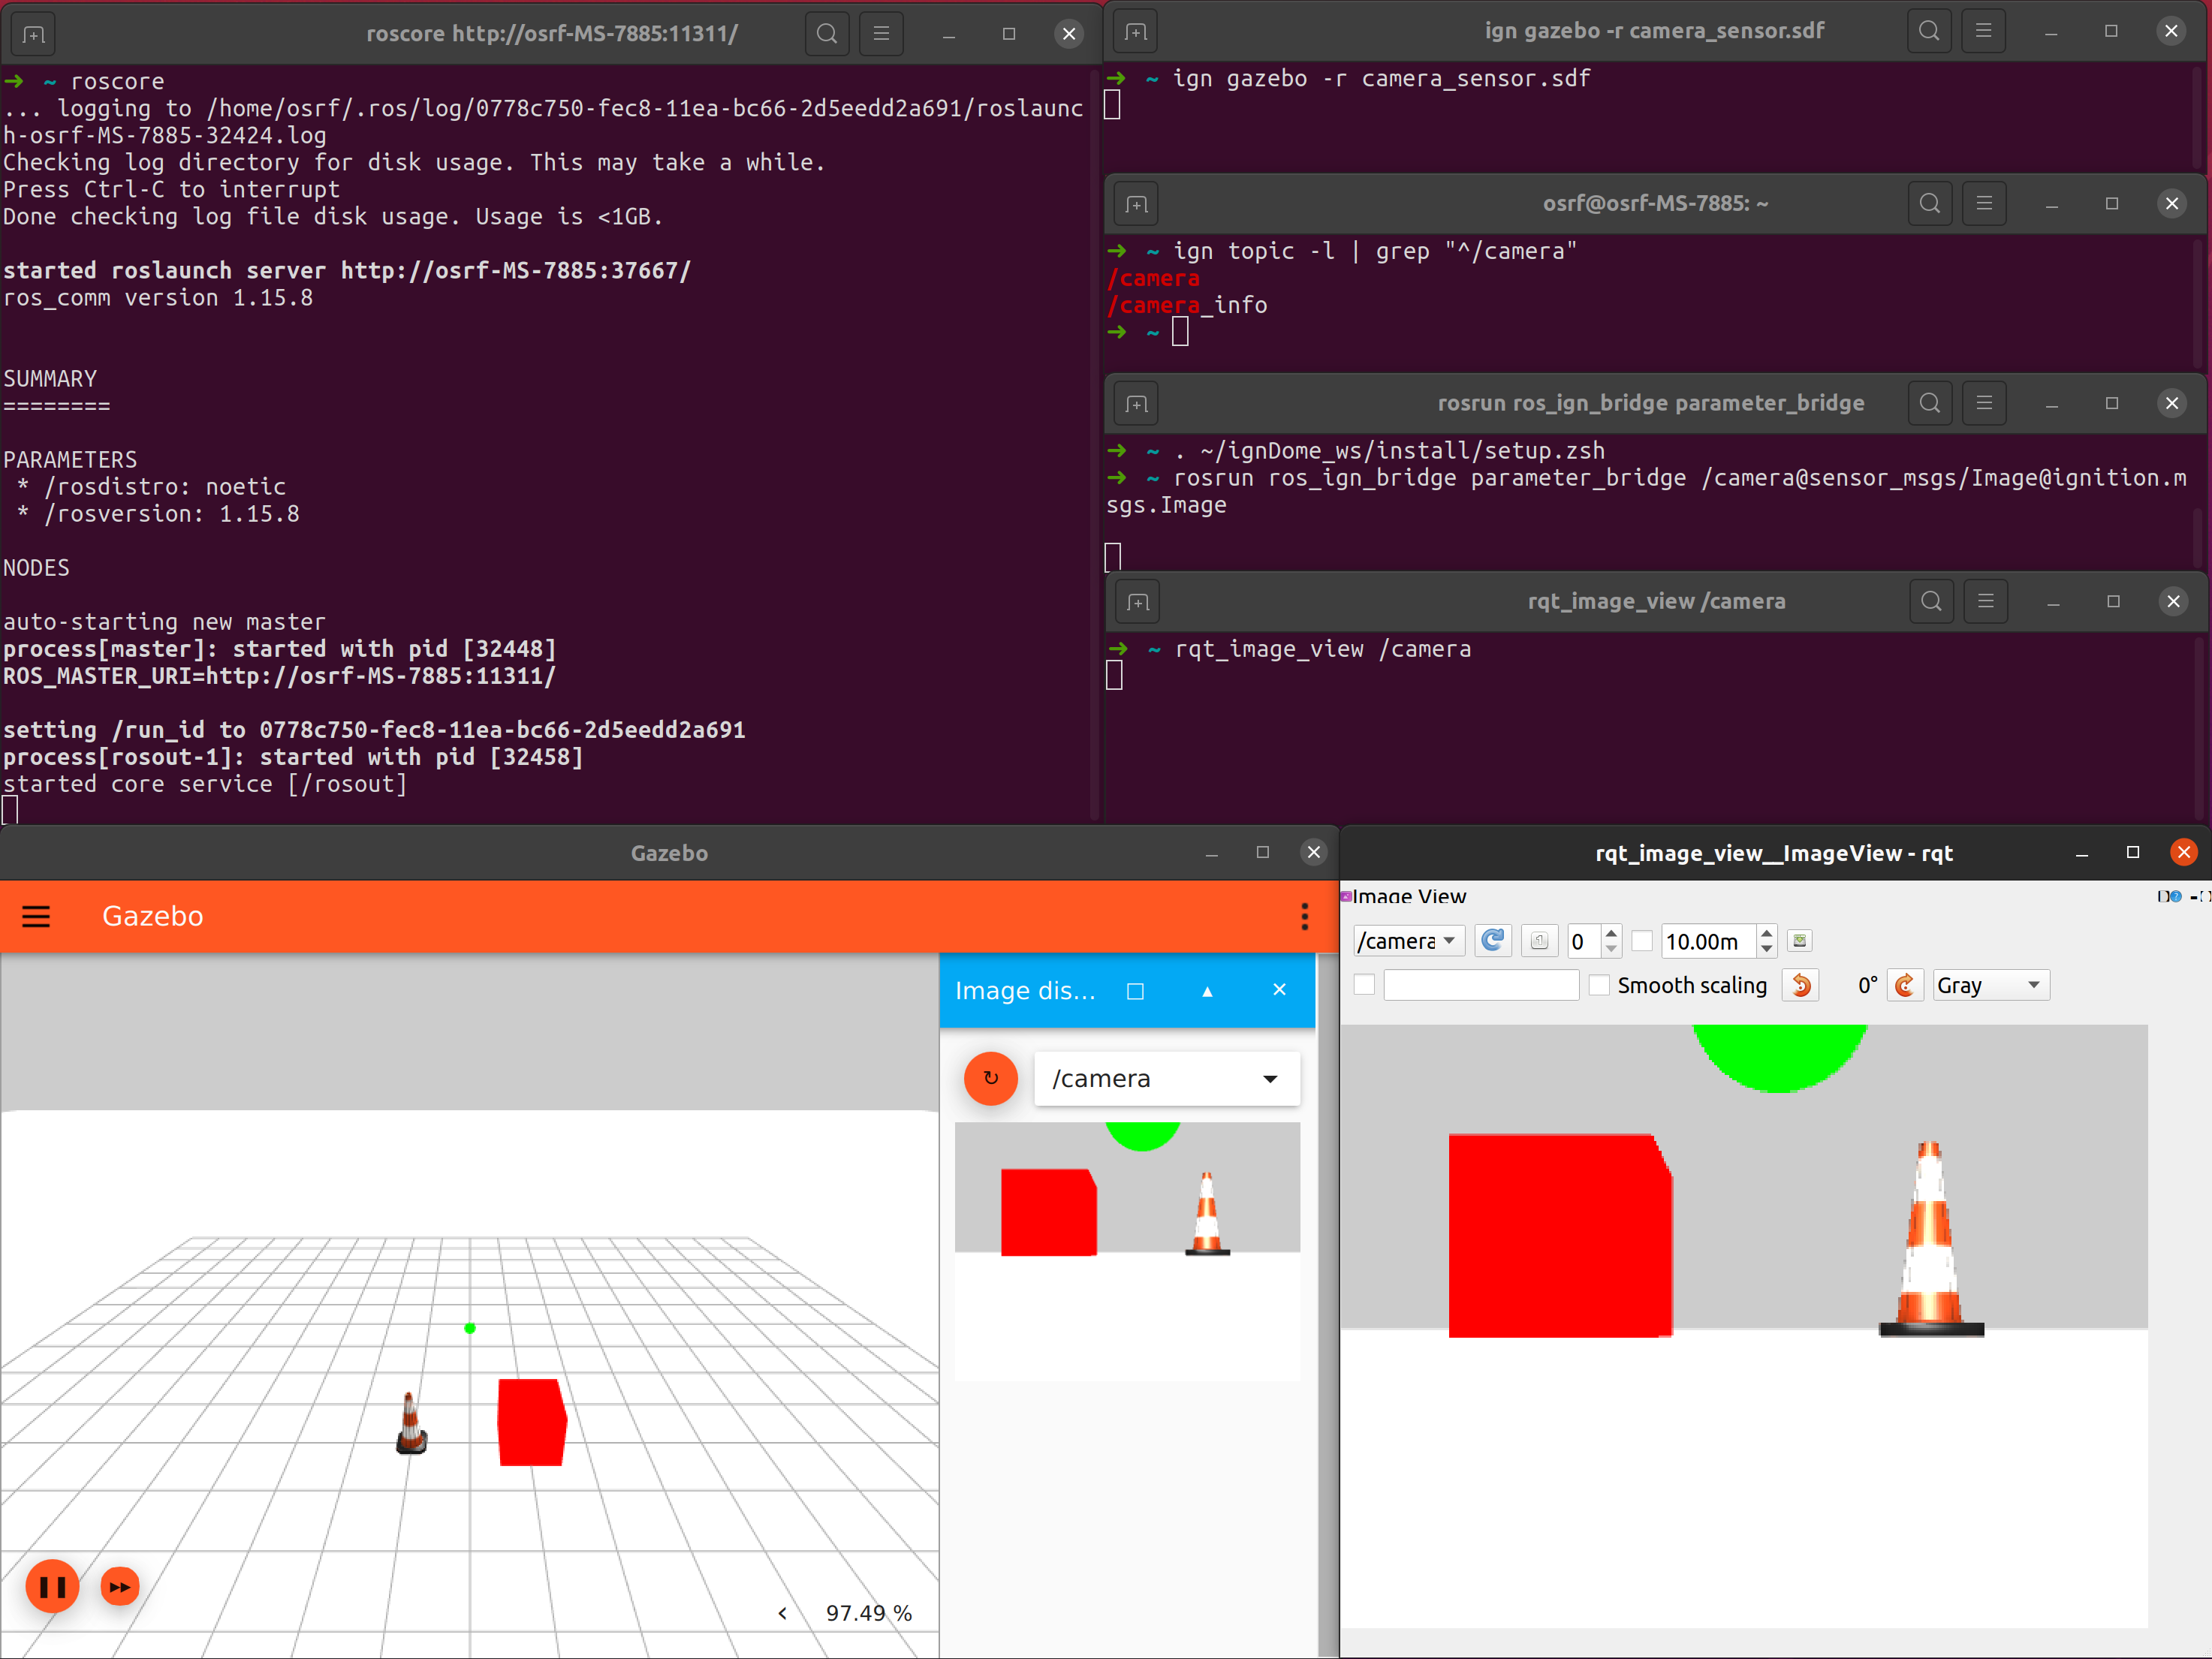Open Gazebo three-dot options menu
The width and height of the screenshot is (2212, 1659).
[1304, 916]
